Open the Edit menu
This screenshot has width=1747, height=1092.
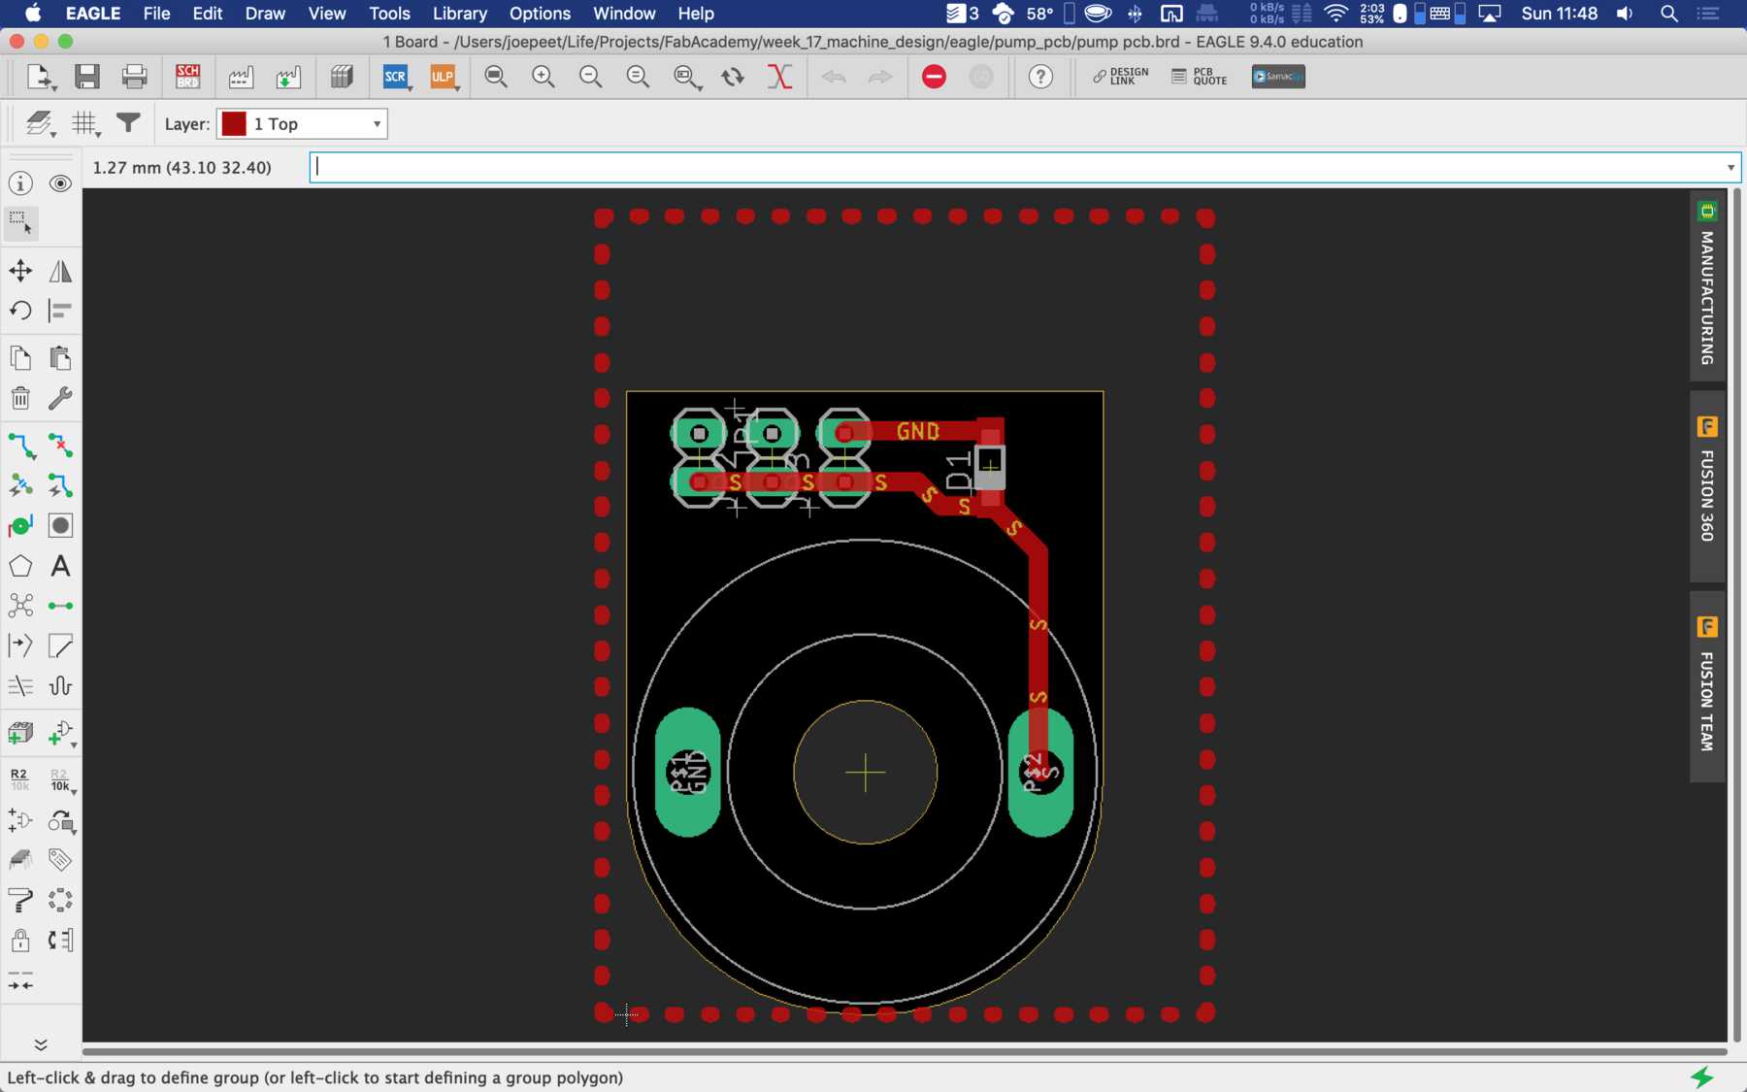(208, 14)
